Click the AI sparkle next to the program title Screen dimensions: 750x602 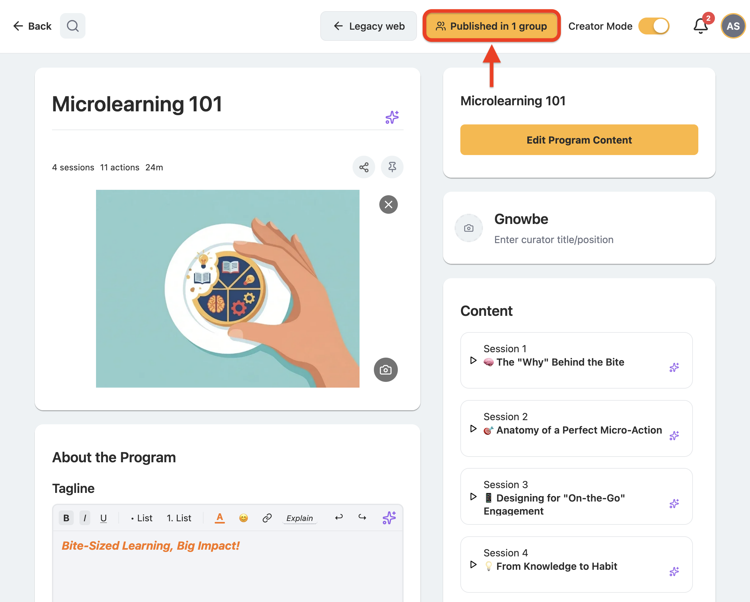click(392, 117)
